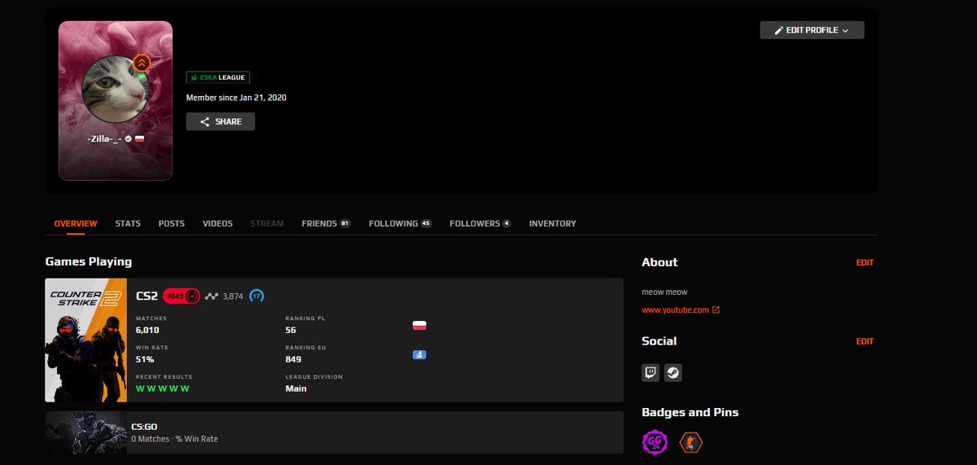977x465 pixels.
Task: Open the Edit Profile dropdown
Action: point(812,30)
